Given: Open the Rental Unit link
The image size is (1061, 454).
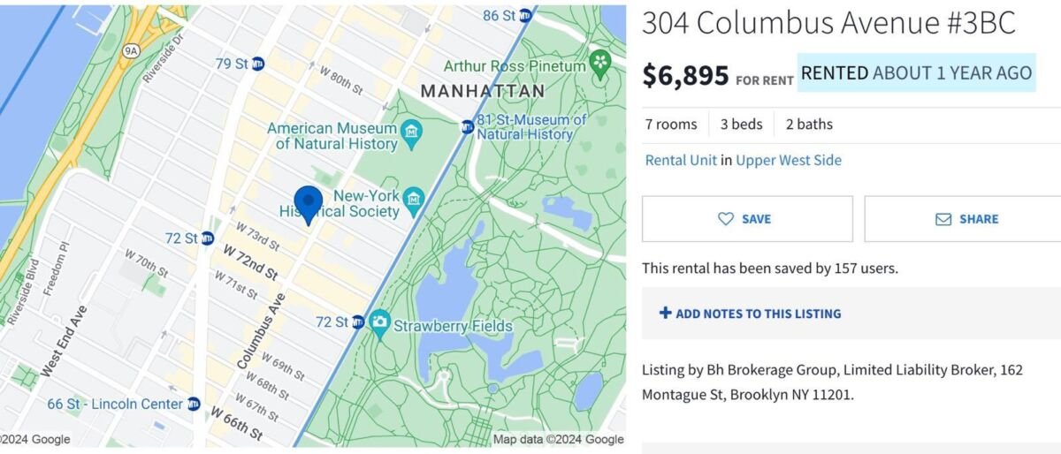Looking at the screenshot, I should [680, 160].
